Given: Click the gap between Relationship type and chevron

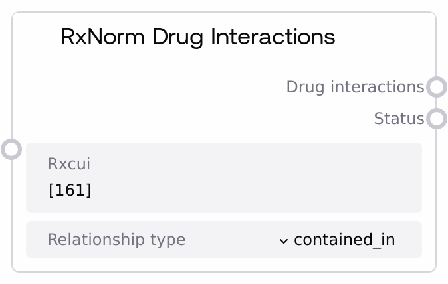Looking at the screenshot, I should point(233,240).
